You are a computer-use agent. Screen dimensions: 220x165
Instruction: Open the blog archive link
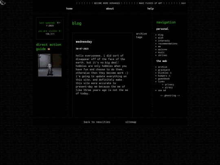(141, 34)
